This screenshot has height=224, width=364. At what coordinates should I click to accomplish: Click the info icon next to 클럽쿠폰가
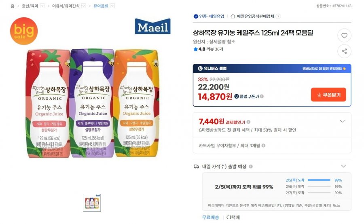click(x=262, y=96)
